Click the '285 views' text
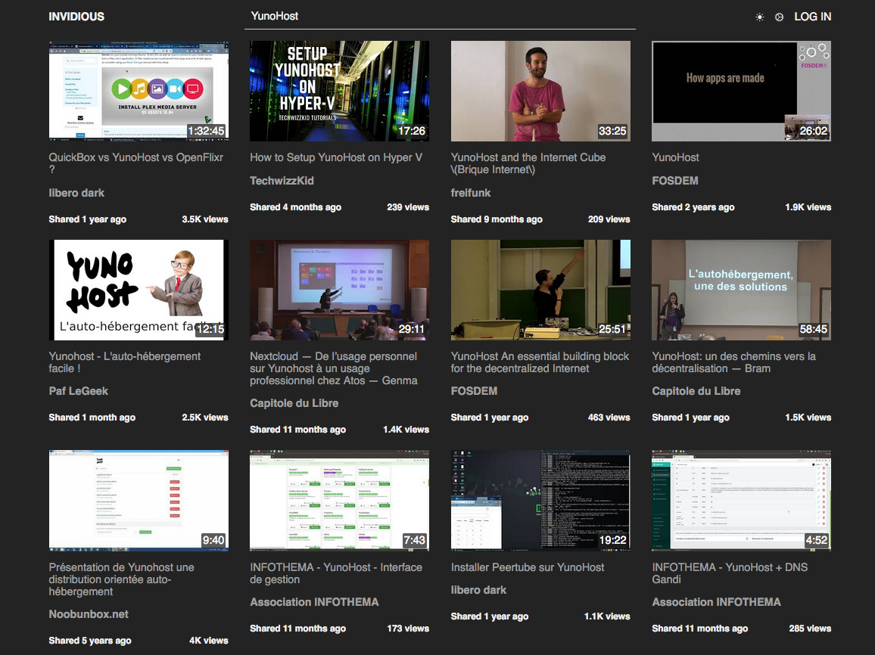The height and width of the screenshot is (655, 875). 810,629
